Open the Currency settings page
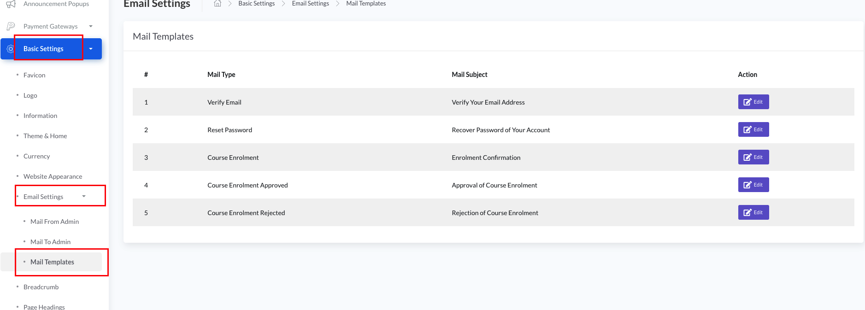 [36, 156]
